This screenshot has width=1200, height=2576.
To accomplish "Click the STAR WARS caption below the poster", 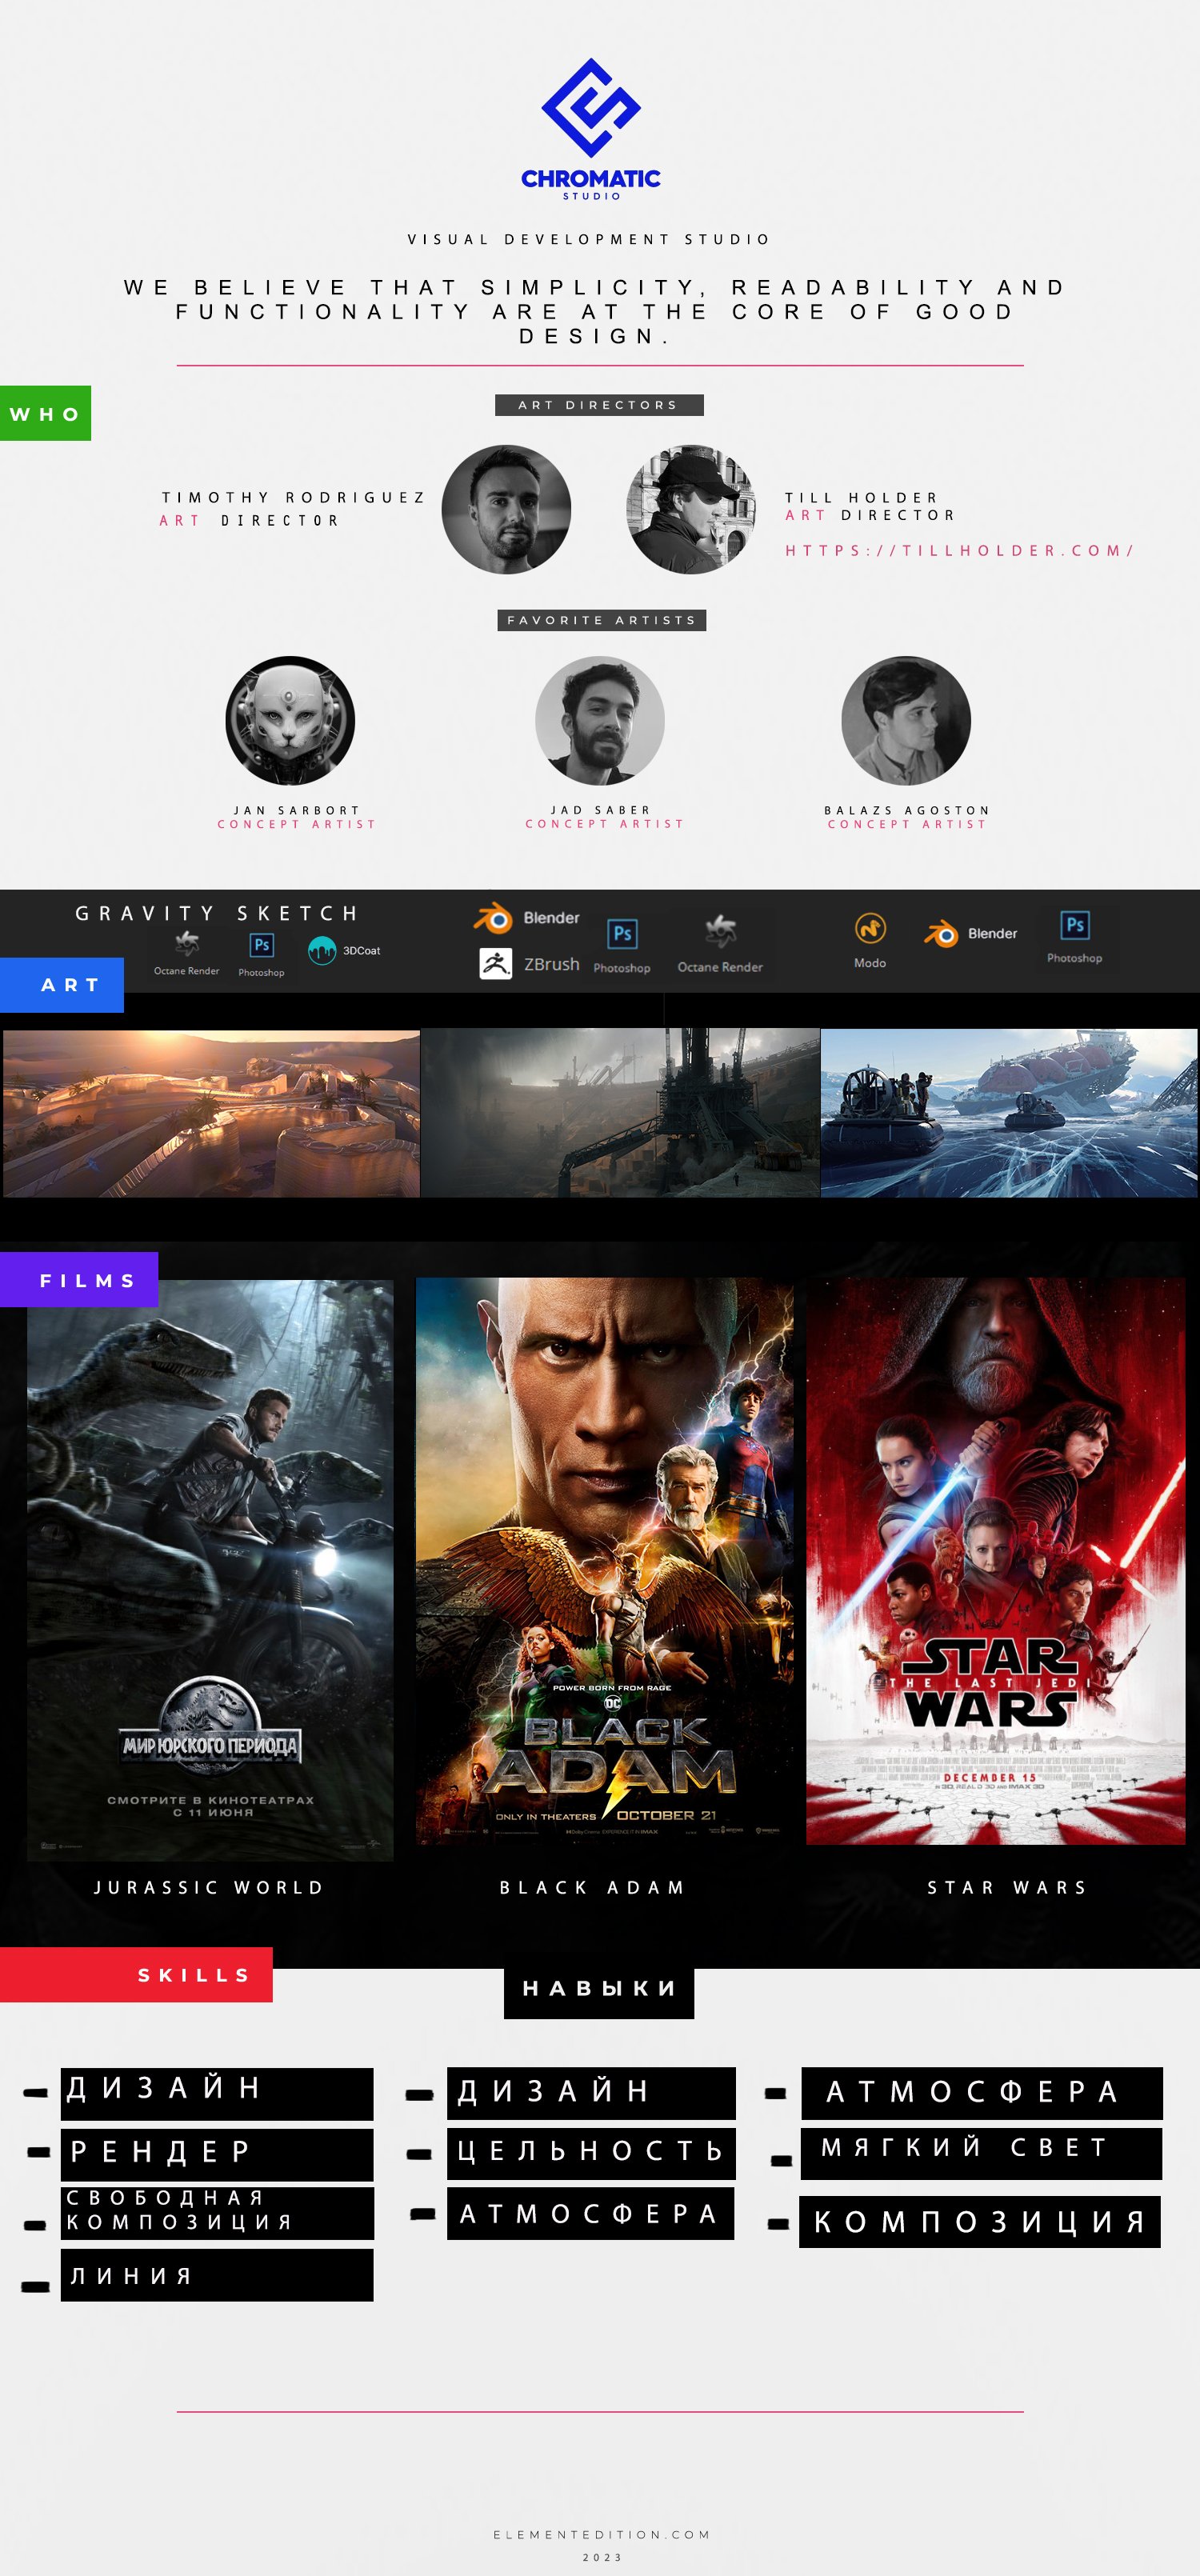I will pos(1006,1887).
